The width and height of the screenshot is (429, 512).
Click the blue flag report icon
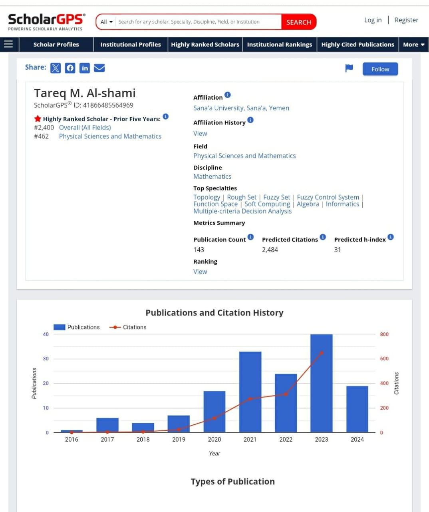point(349,68)
